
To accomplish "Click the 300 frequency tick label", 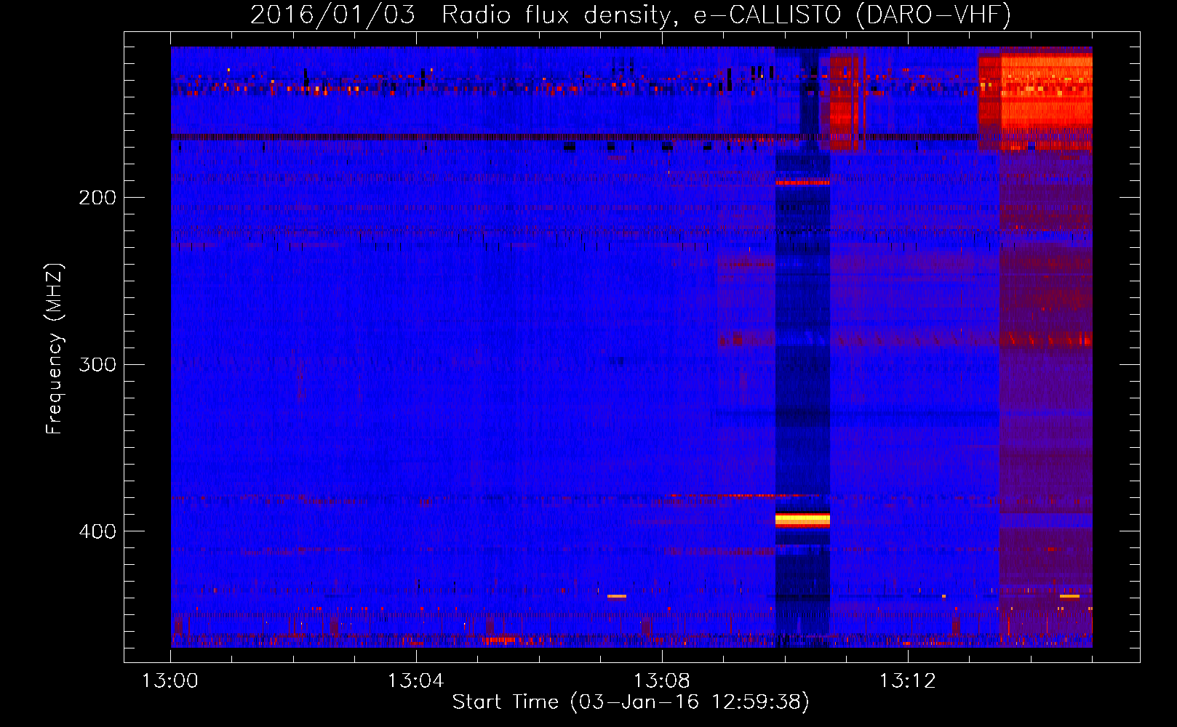I will pos(97,364).
